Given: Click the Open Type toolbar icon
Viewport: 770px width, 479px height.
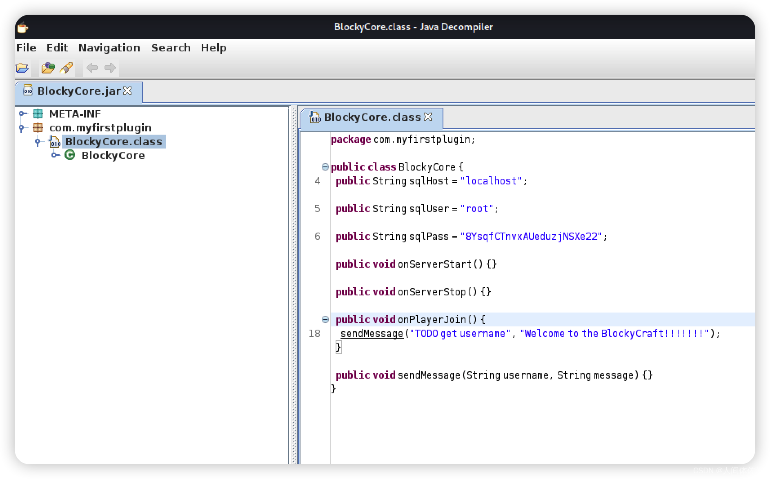Looking at the screenshot, I should (48, 68).
